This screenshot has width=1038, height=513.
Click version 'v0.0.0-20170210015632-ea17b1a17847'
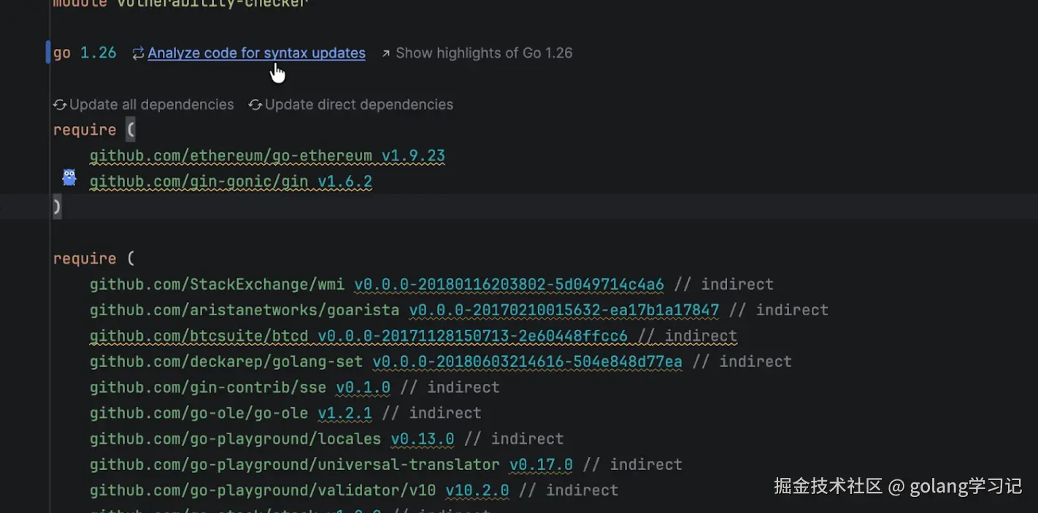click(564, 310)
